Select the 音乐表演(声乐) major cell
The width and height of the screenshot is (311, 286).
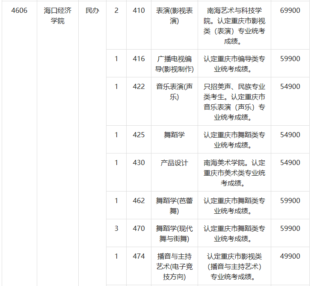tap(174, 92)
